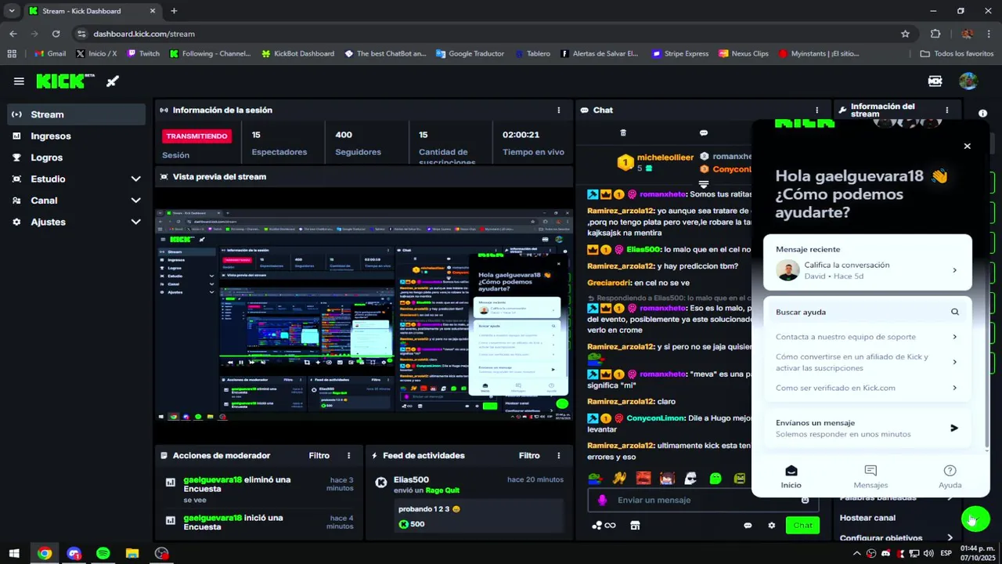The image size is (1002, 564).
Task: Bookmark this page with the star icon
Action: (905, 34)
